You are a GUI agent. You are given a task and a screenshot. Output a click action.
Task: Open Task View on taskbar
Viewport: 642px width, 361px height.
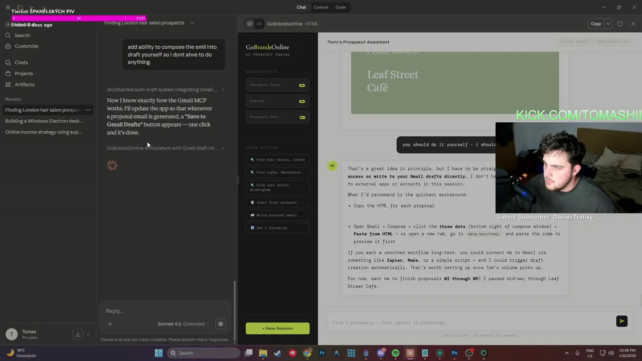pyautogui.click(x=248, y=353)
